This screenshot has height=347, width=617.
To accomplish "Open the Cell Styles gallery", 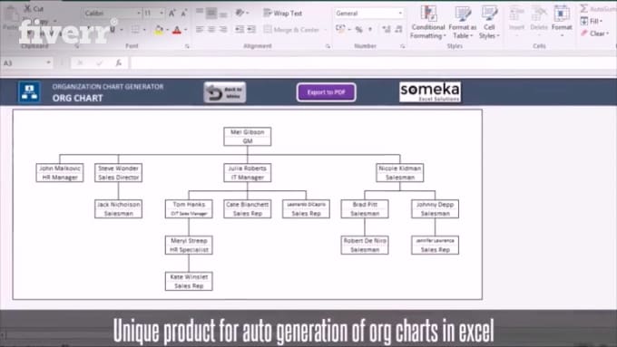I will (x=489, y=22).
